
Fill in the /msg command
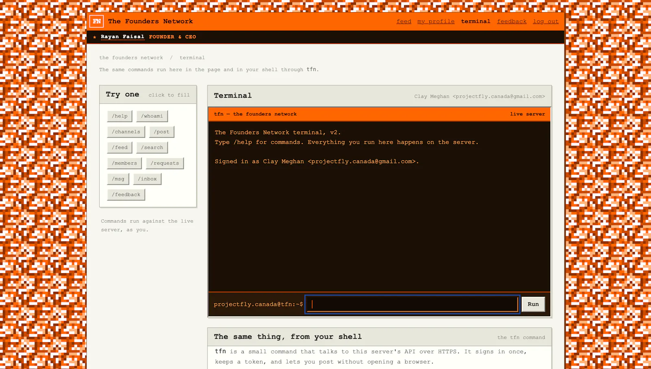click(x=118, y=179)
